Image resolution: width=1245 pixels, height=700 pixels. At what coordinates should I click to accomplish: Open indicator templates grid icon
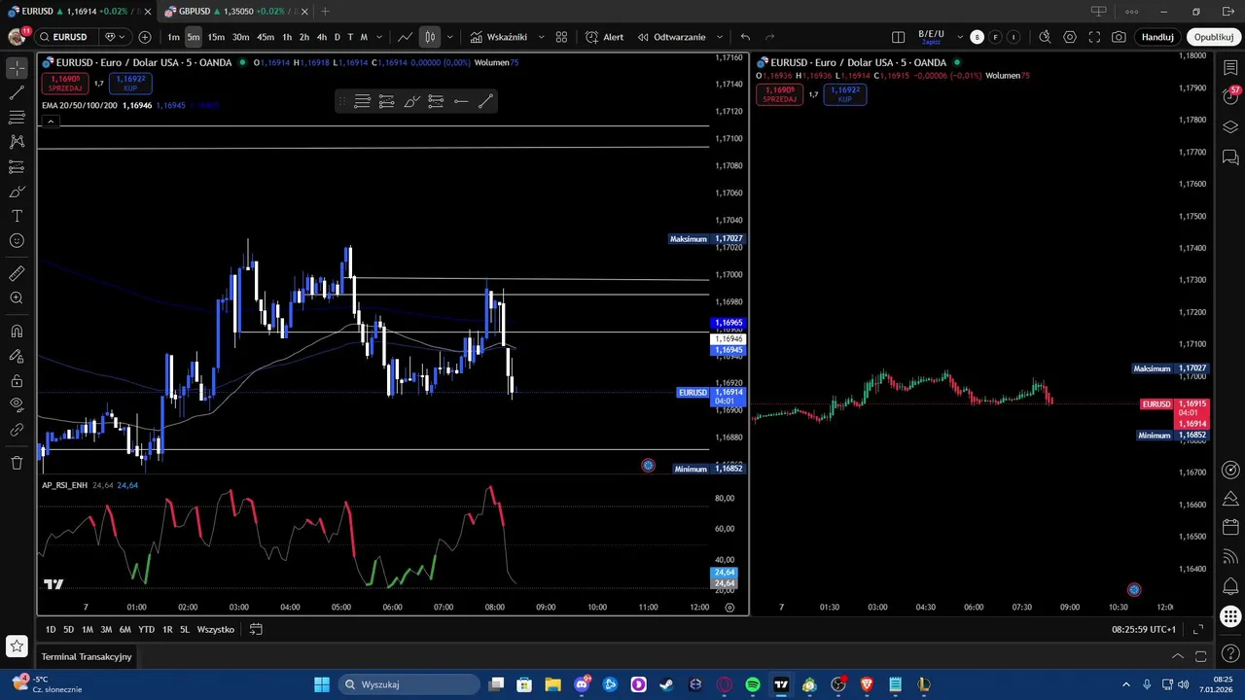click(561, 37)
